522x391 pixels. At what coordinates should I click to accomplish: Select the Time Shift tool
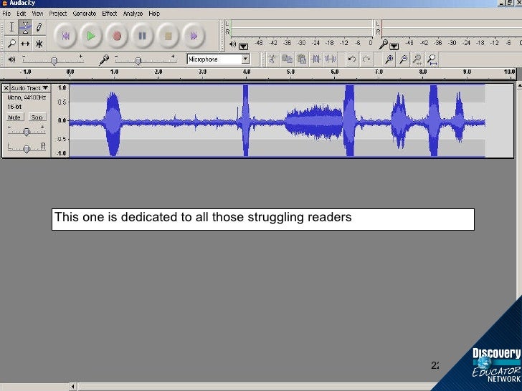click(x=25, y=43)
